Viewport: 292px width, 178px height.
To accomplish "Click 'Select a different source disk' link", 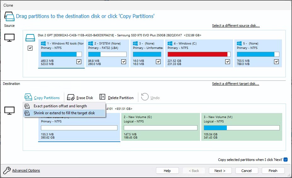I will 236,26.
